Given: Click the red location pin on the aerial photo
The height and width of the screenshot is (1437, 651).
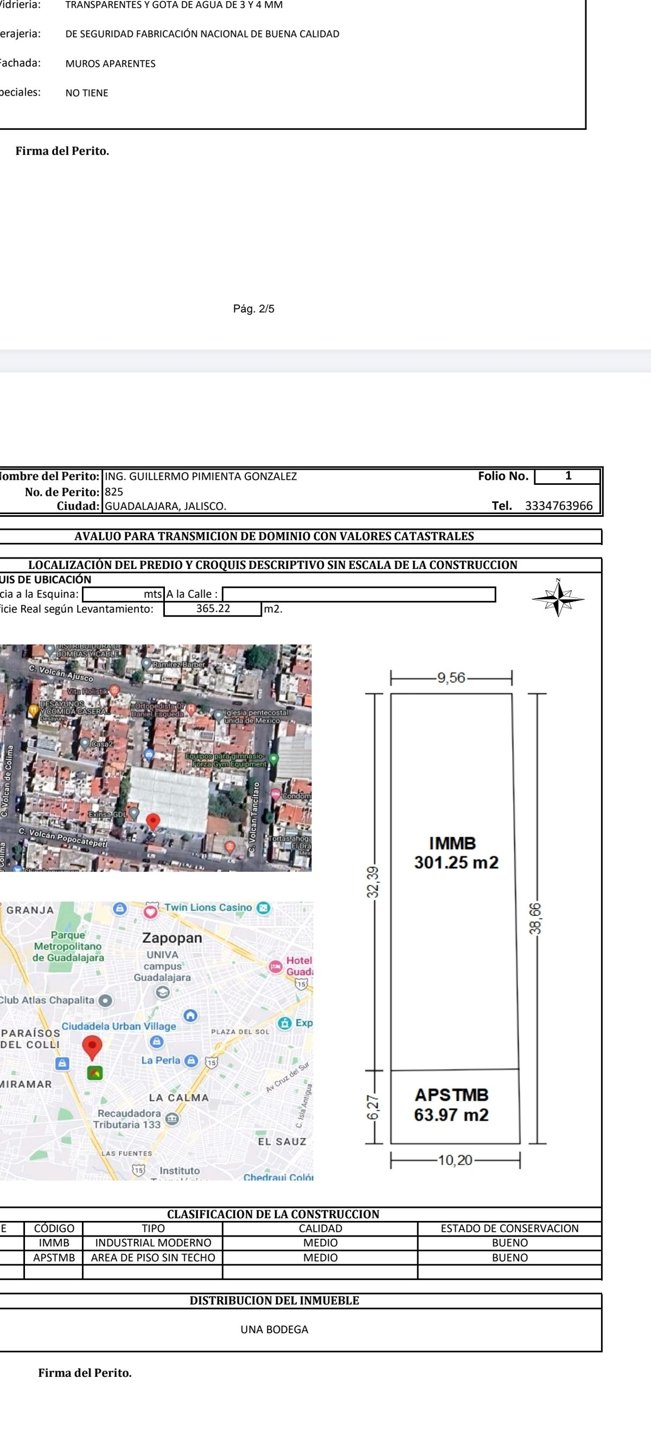Looking at the screenshot, I should (153, 822).
